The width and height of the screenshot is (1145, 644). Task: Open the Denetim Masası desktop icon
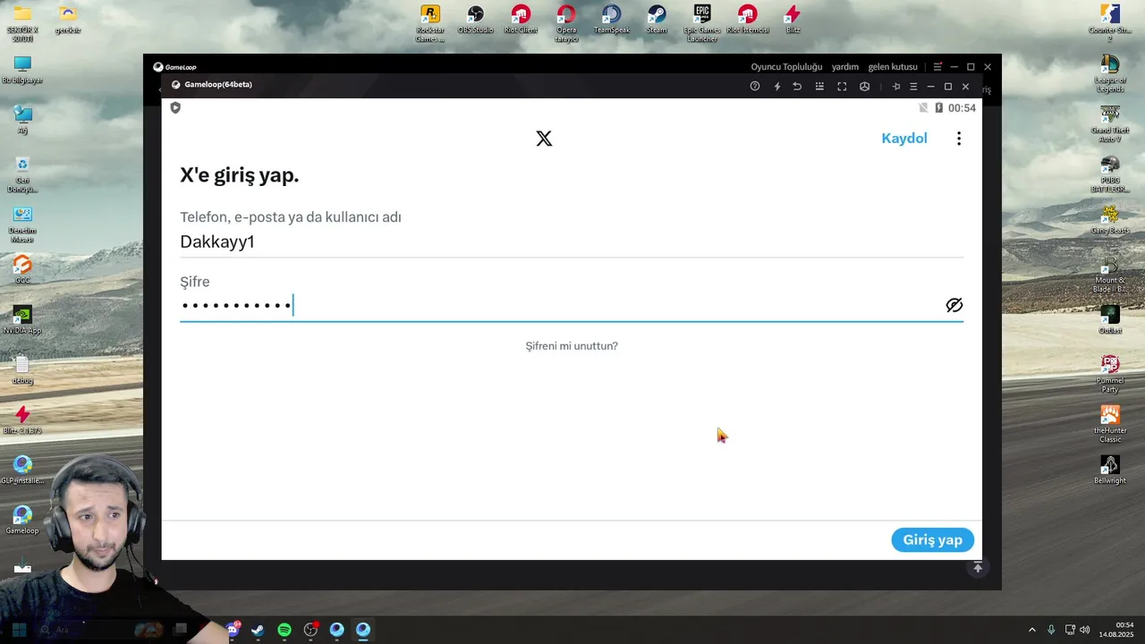coord(22,224)
